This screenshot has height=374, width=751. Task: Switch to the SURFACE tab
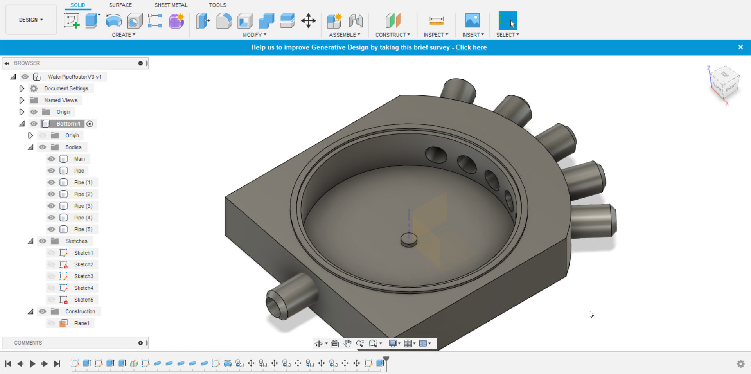[x=120, y=5]
